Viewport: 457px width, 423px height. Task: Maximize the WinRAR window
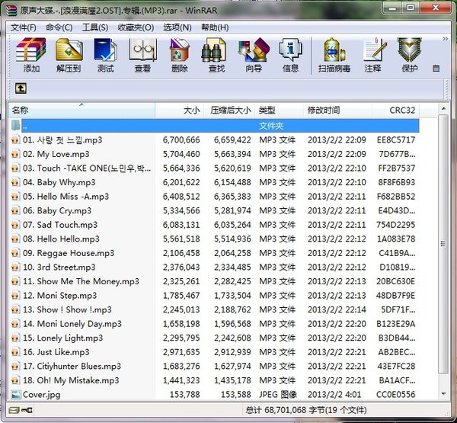(x=411, y=8)
